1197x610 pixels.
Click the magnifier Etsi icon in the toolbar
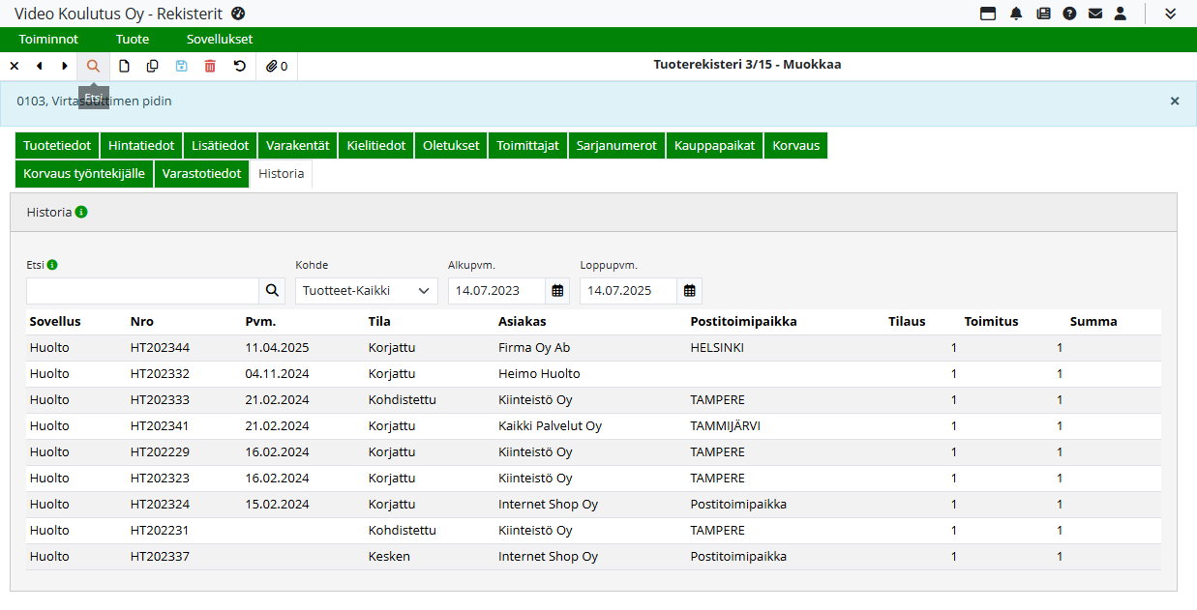tap(93, 66)
